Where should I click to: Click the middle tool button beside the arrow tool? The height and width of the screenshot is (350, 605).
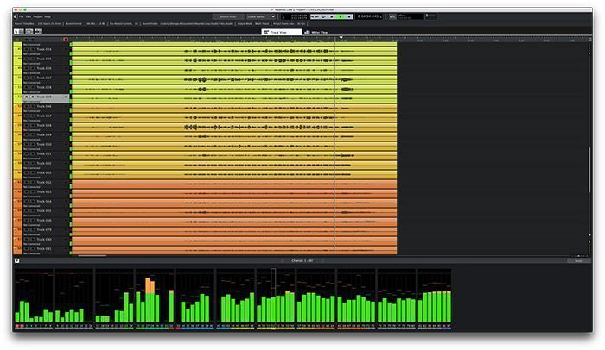29,32
